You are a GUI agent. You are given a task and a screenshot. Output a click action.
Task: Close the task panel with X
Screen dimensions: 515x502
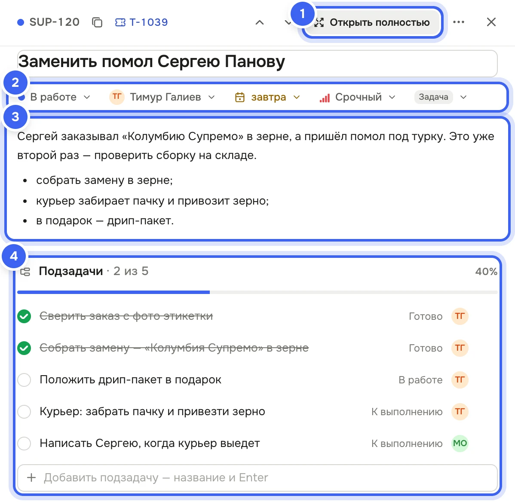click(x=491, y=22)
